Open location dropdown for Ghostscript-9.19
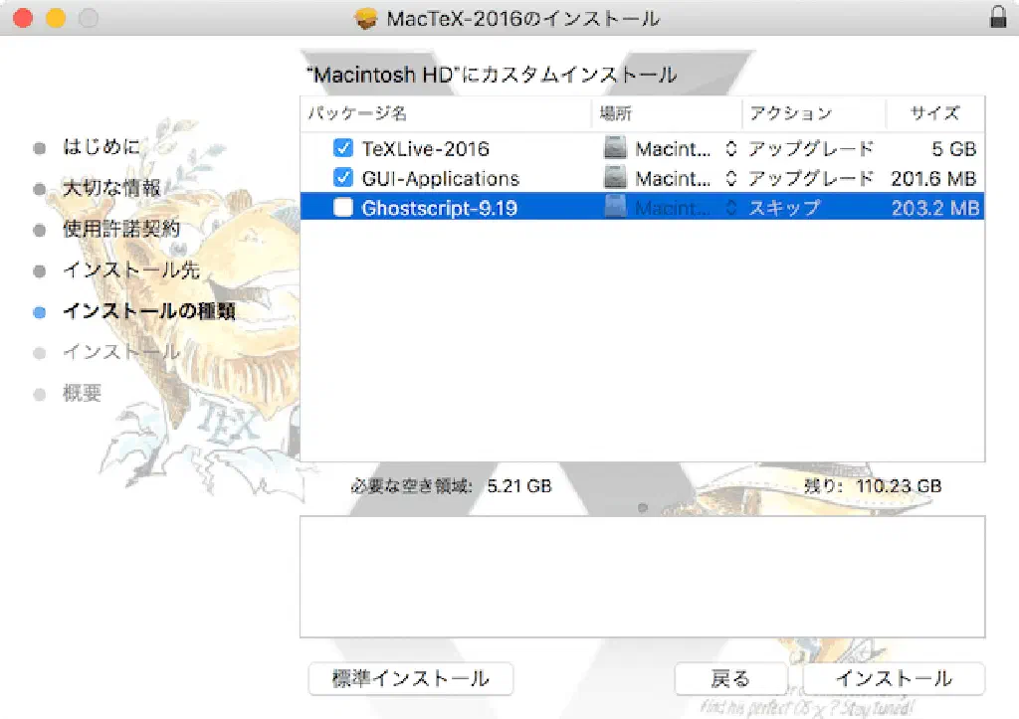 point(729,208)
